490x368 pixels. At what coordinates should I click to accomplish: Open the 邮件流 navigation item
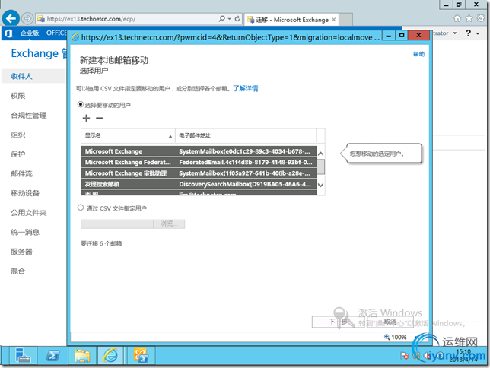point(21,173)
